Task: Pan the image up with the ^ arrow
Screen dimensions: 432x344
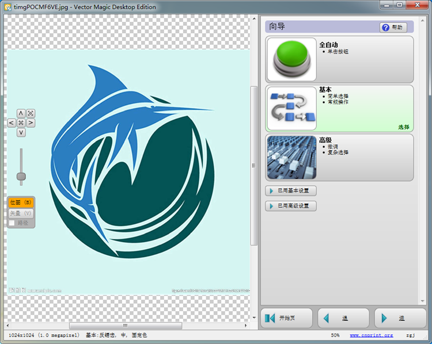Action: point(21,113)
